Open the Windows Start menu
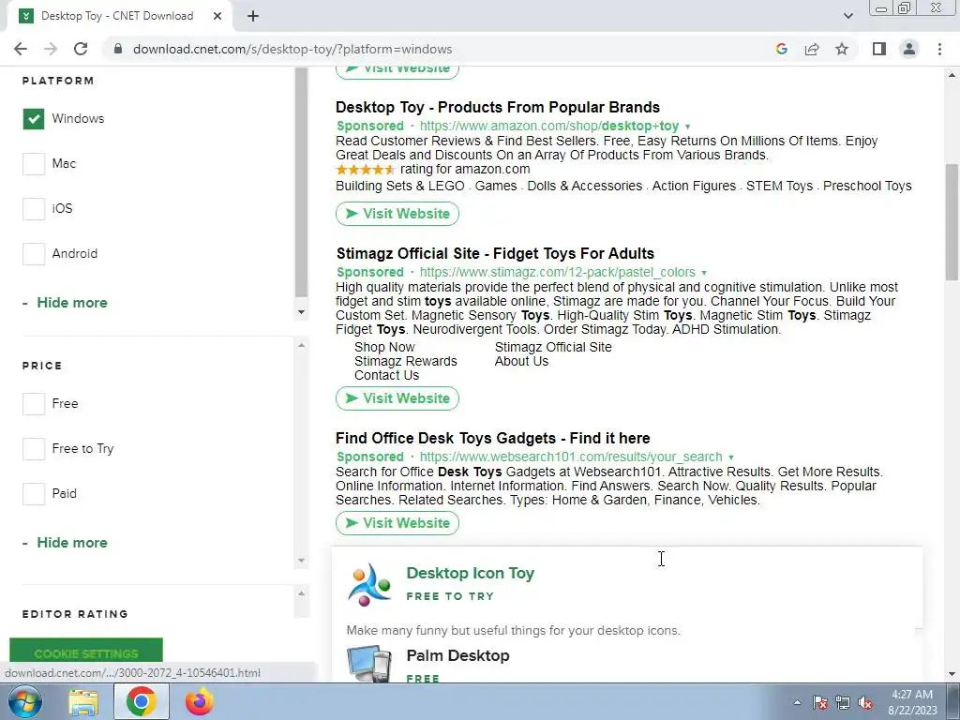The width and height of the screenshot is (960, 720). 24,701
